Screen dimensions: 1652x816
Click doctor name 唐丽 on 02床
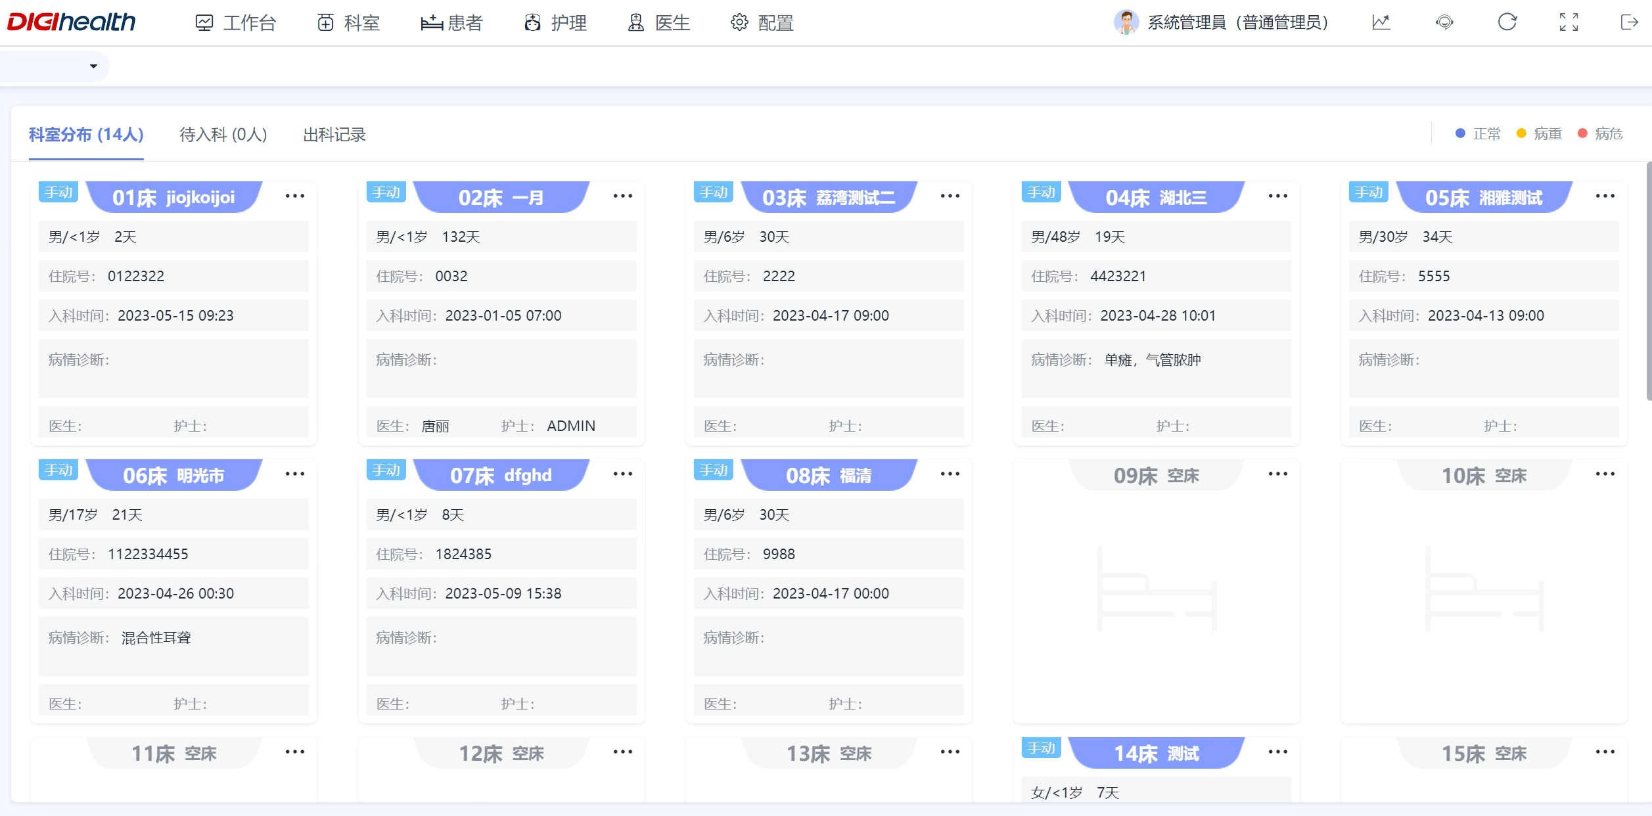435,426
